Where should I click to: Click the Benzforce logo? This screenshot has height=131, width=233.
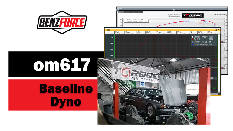click(x=62, y=22)
